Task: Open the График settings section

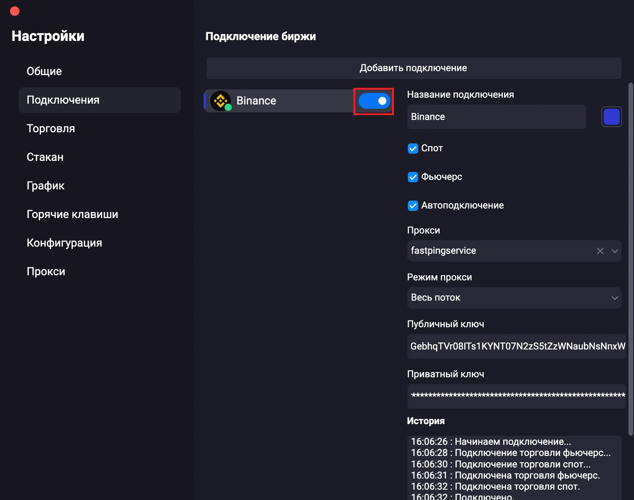Action: tap(45, 186)
